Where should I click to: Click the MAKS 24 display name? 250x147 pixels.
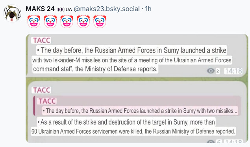click(40, 9)
